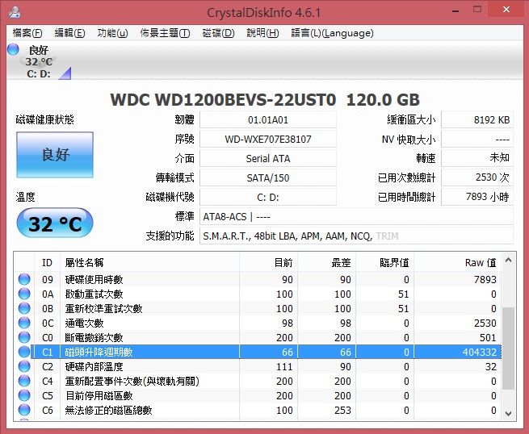Click the status orb for row 0C
This screenshot has height=434, width=529.
point(24,323)
